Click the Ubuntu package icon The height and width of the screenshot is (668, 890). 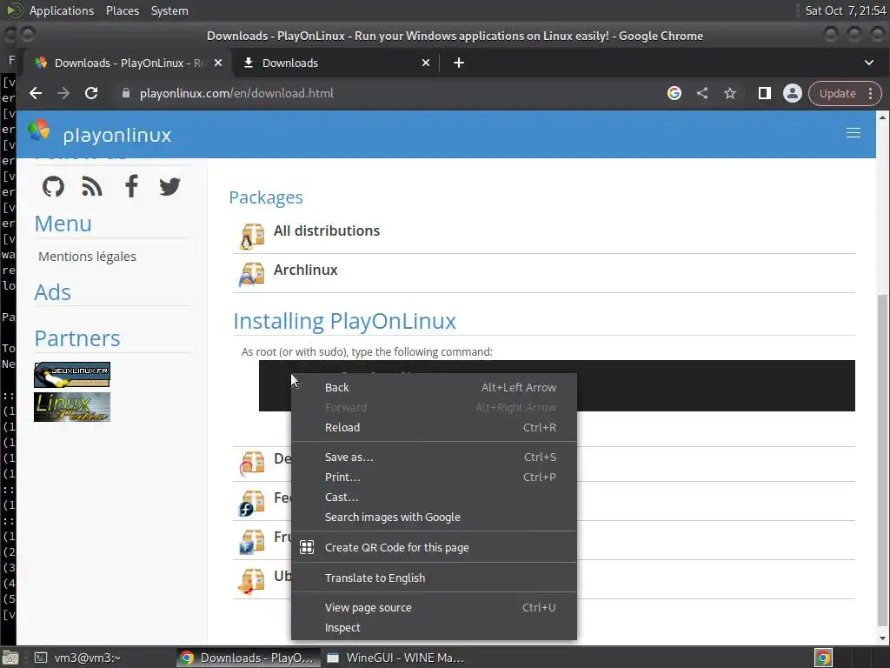252,581
